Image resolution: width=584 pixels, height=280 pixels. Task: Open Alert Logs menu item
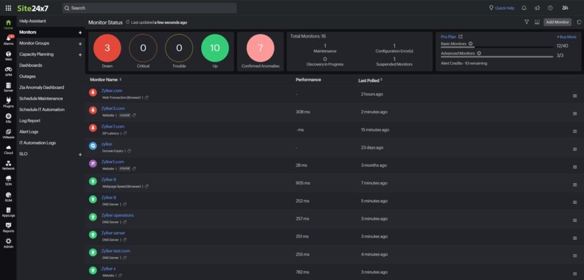coord(29,132)
